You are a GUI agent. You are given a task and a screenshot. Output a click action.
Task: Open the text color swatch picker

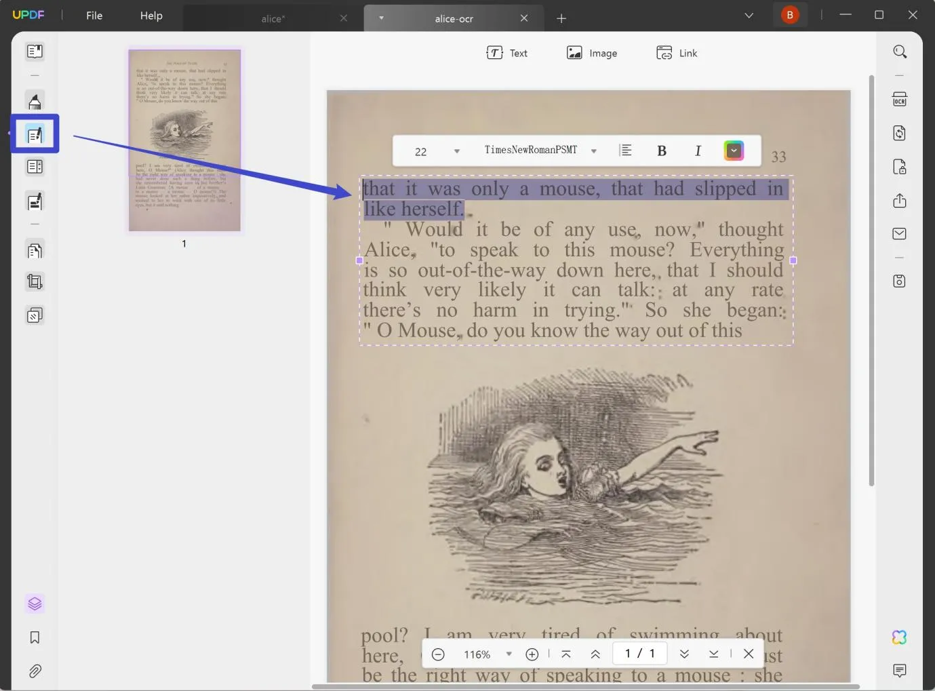(733, 150)
